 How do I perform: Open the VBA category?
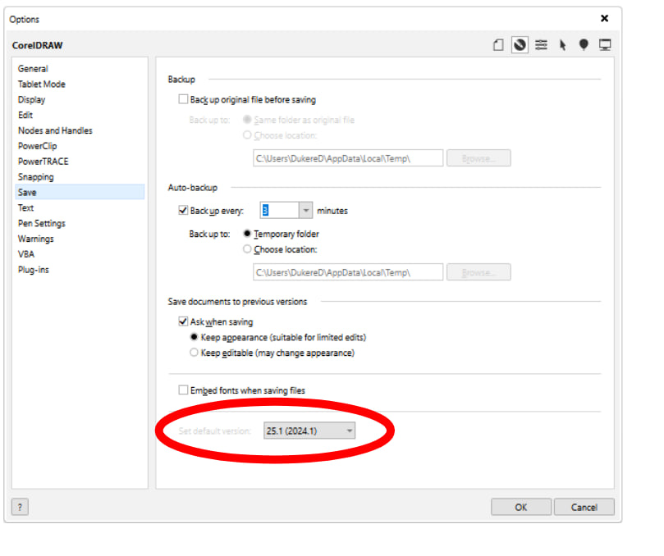pyautogui.click(x=25, y=254)
